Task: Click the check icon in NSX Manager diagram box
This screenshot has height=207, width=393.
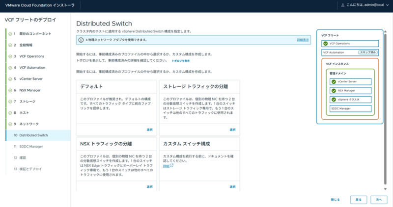Action: pyautogui.click(x=334, y=91)
